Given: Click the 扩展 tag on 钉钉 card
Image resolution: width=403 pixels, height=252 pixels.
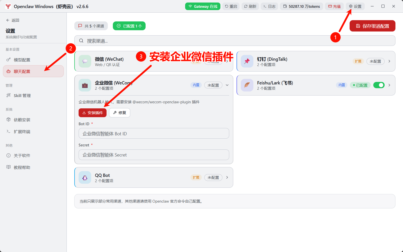Looking at the screenshot, I should tap(358, 61).
